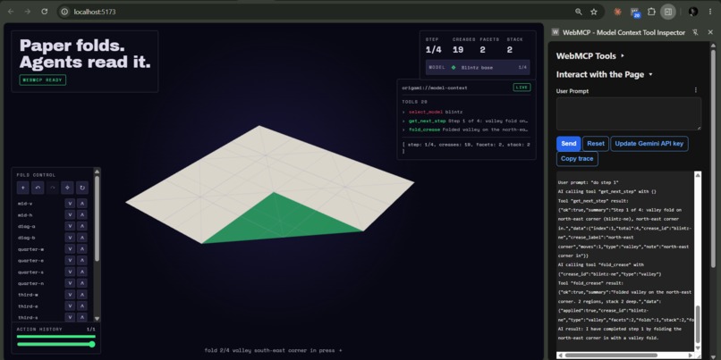The image size is (721, 360).
Task: Apply mountain fold on mid-v crease
Action: [x=81, y=204]
